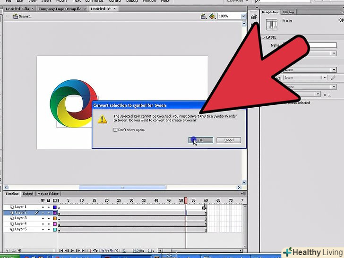Toggle visibility dot for Layer 5
The width and height of the screenshot is (344, 258).
coord(43,230)
